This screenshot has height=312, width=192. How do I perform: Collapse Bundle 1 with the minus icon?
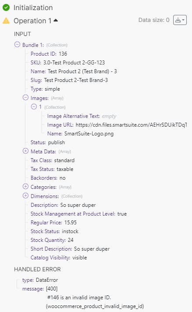17,44
